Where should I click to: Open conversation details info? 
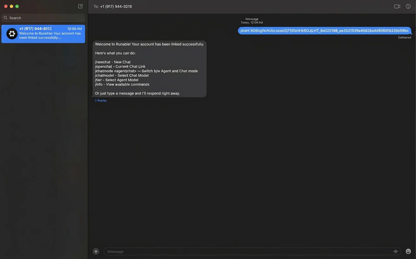point(408,6)
